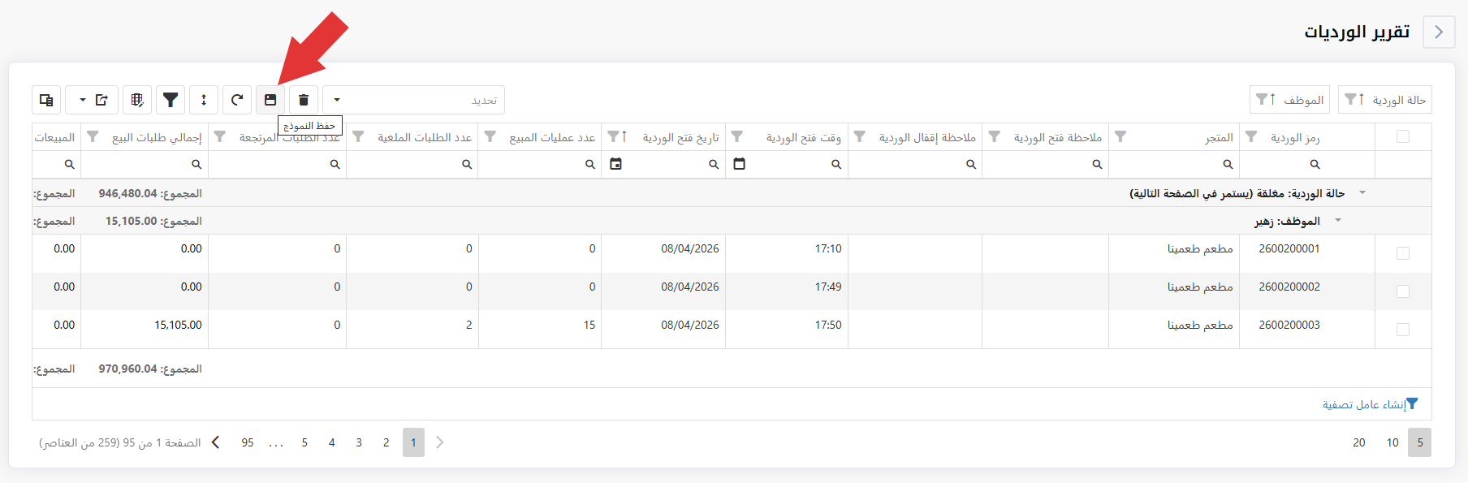This screenshot has width=1468, height=483.
Task: Jump to last page 95
Action: click(248, 442)
